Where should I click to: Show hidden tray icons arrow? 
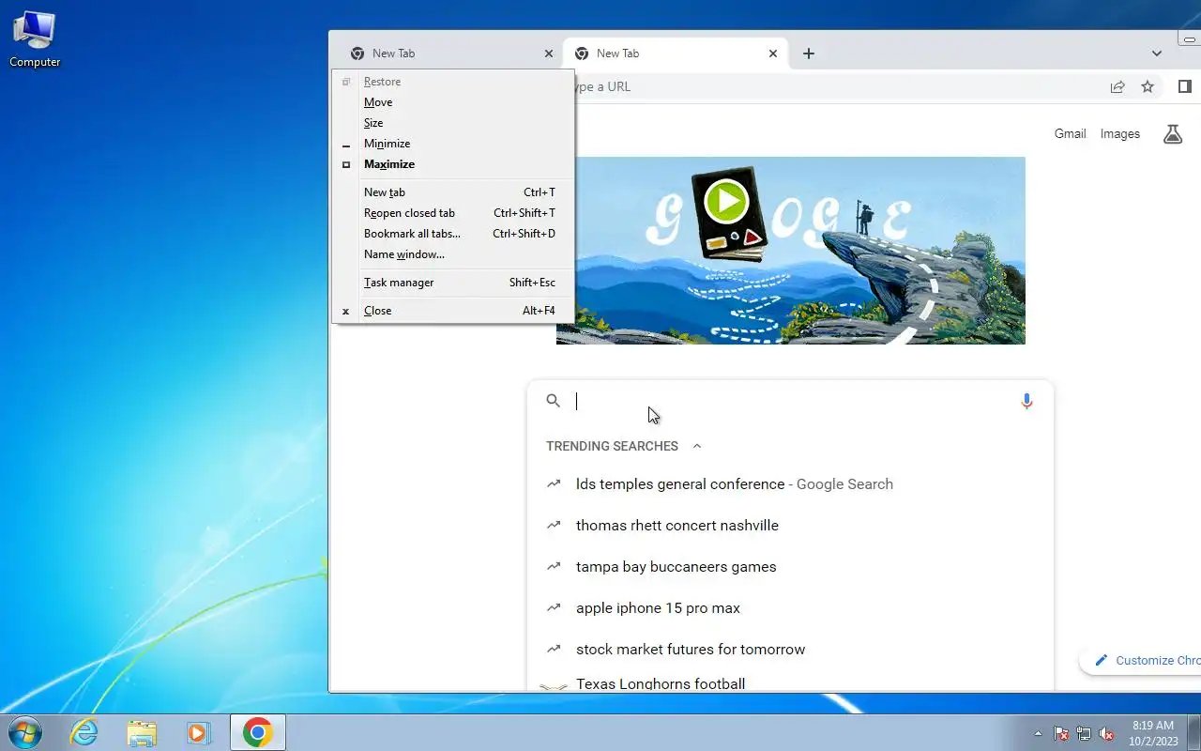[x=1038, y=733]
